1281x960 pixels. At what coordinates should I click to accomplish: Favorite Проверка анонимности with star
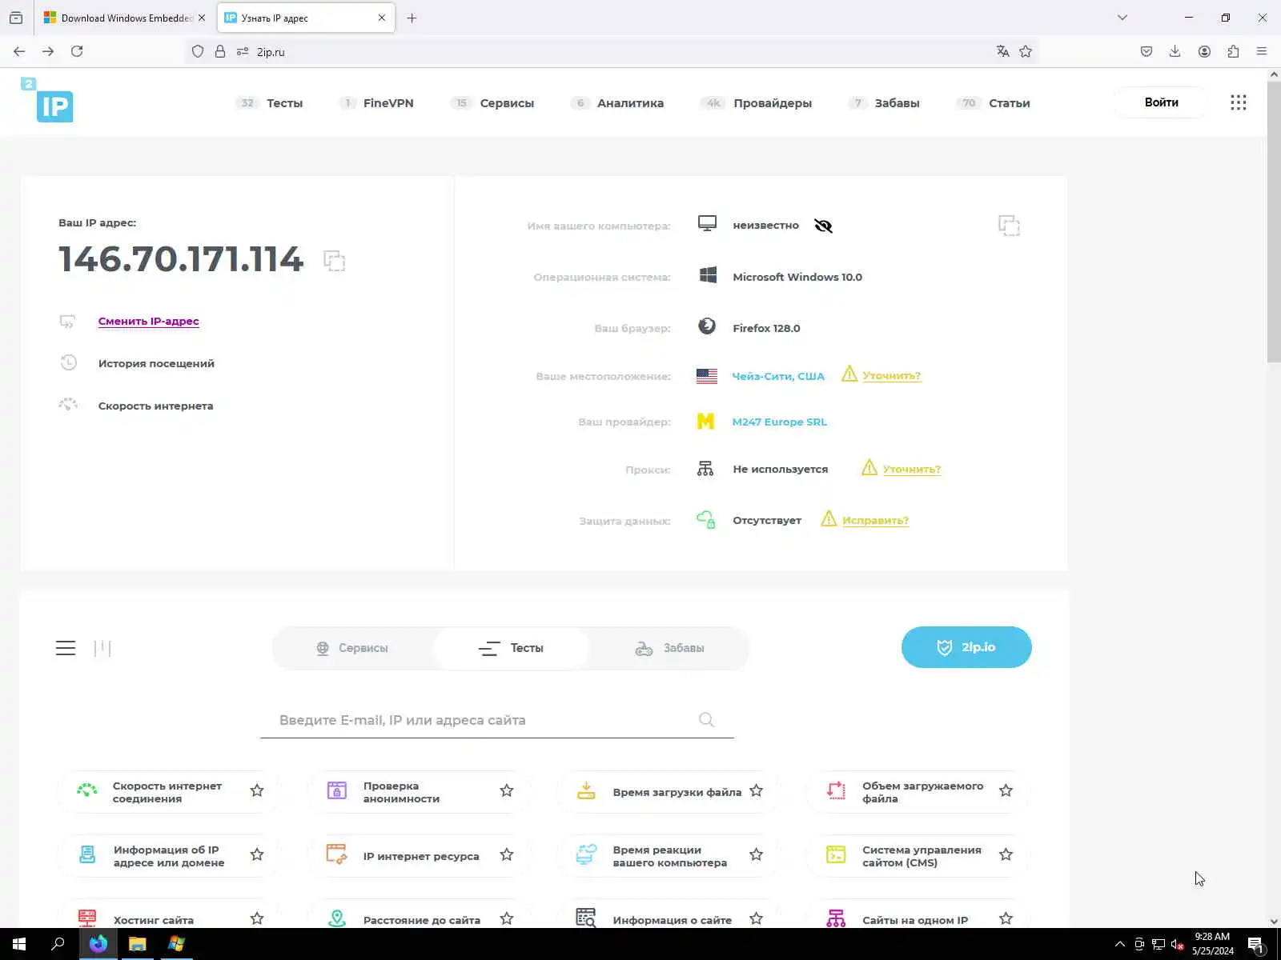[x=507, y=790]
